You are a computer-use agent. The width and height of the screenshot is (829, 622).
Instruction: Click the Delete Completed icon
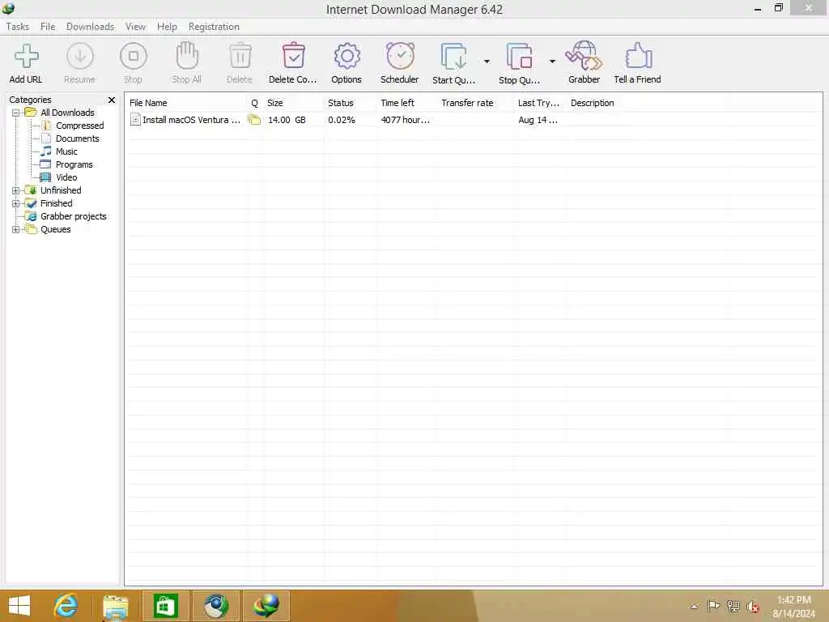pos(293,57)
